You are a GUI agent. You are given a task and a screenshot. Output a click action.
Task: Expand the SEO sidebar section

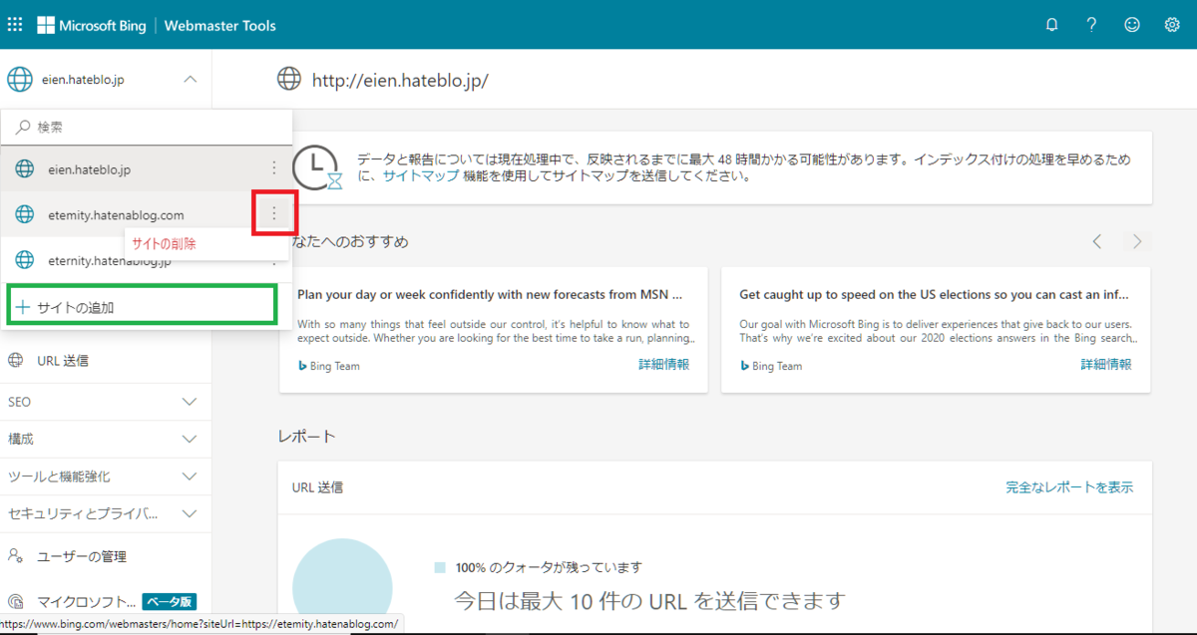[x=106, y=402]
